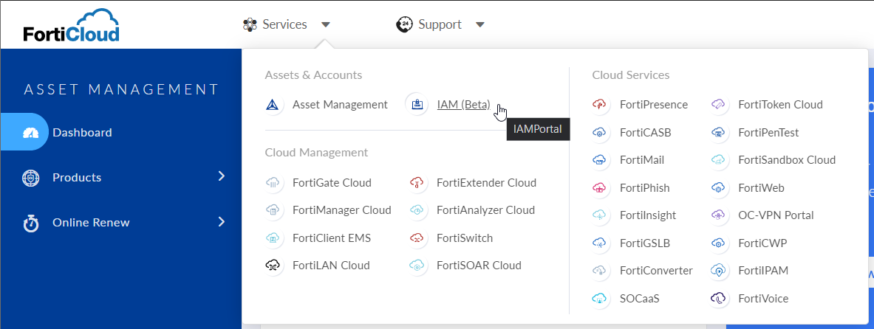The image size is (874, 329).
Task: Open the Support dropdown arrow
Action: (480, 25)
